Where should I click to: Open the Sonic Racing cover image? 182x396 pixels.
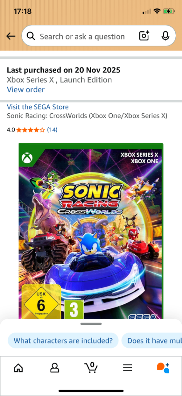91,231
